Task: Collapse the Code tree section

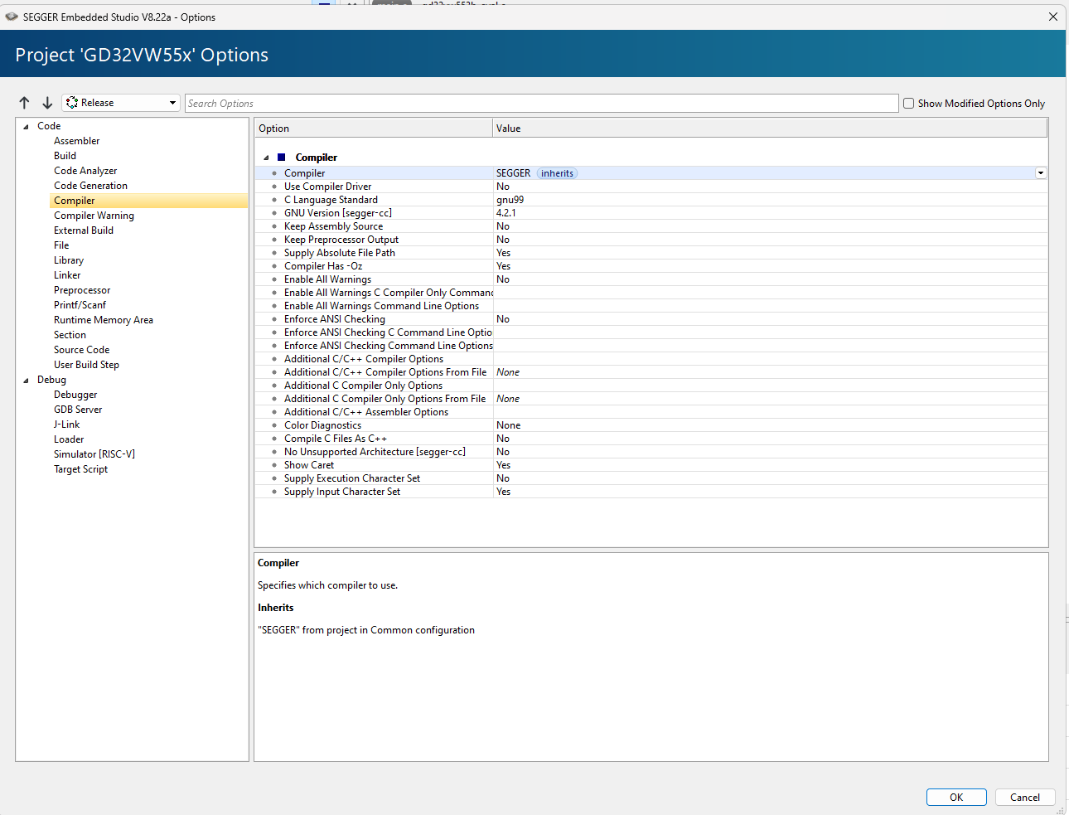Action: (x=26, y=127)
